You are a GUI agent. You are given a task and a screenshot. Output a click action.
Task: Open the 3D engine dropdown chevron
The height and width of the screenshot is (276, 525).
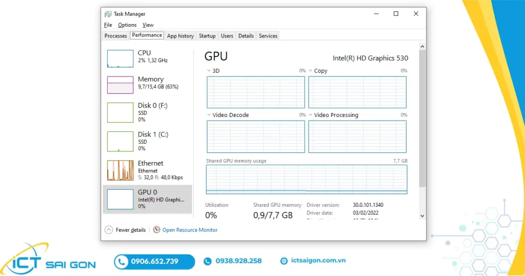[x=209, y=71]
